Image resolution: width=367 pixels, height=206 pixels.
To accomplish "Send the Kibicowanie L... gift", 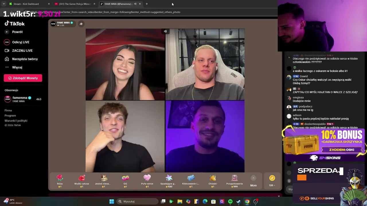I will pyautogui.click(x=191, y=181).
